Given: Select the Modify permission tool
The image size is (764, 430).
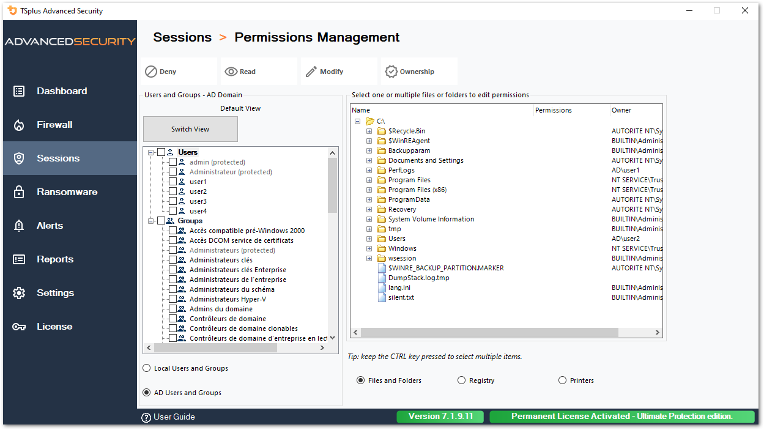Looking at the screenshot, I should pyautogui.click(x=338, y=71).
